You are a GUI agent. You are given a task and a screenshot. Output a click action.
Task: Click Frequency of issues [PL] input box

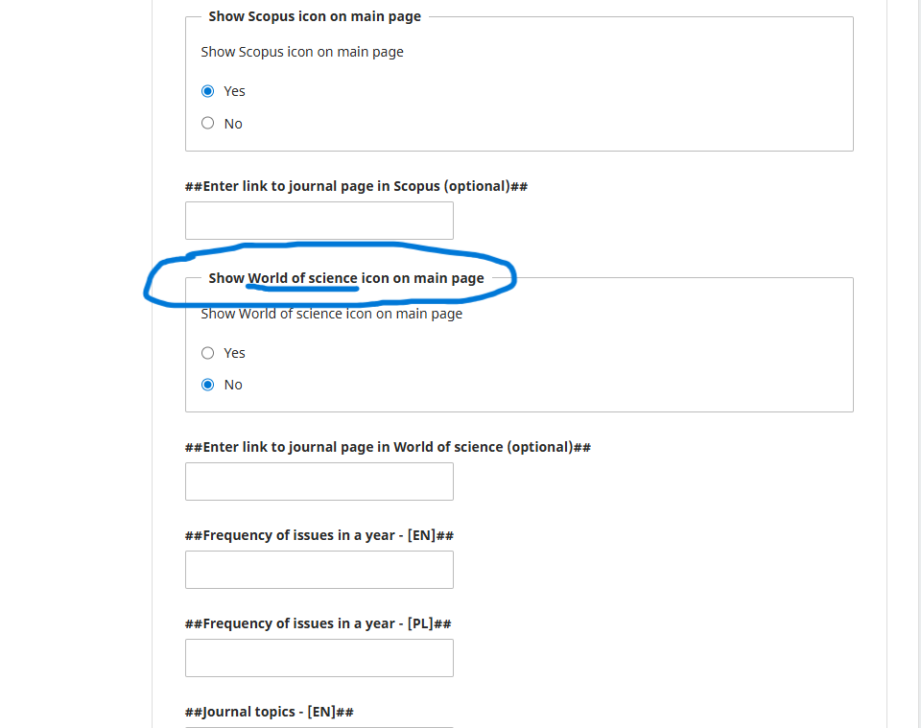pyautogui.click(x=319, y=658)
